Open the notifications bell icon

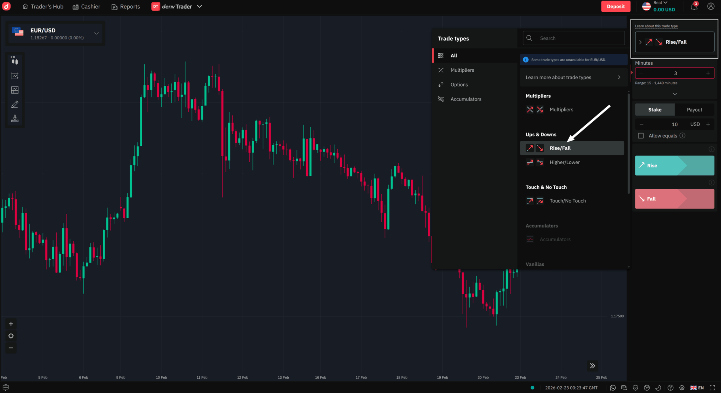coord(694,7)
